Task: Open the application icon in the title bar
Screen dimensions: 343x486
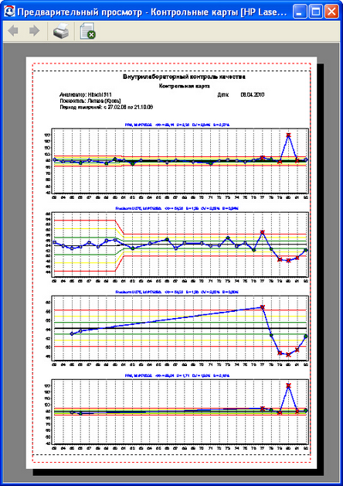Action: pyautogui.click(x=8, y=12)
